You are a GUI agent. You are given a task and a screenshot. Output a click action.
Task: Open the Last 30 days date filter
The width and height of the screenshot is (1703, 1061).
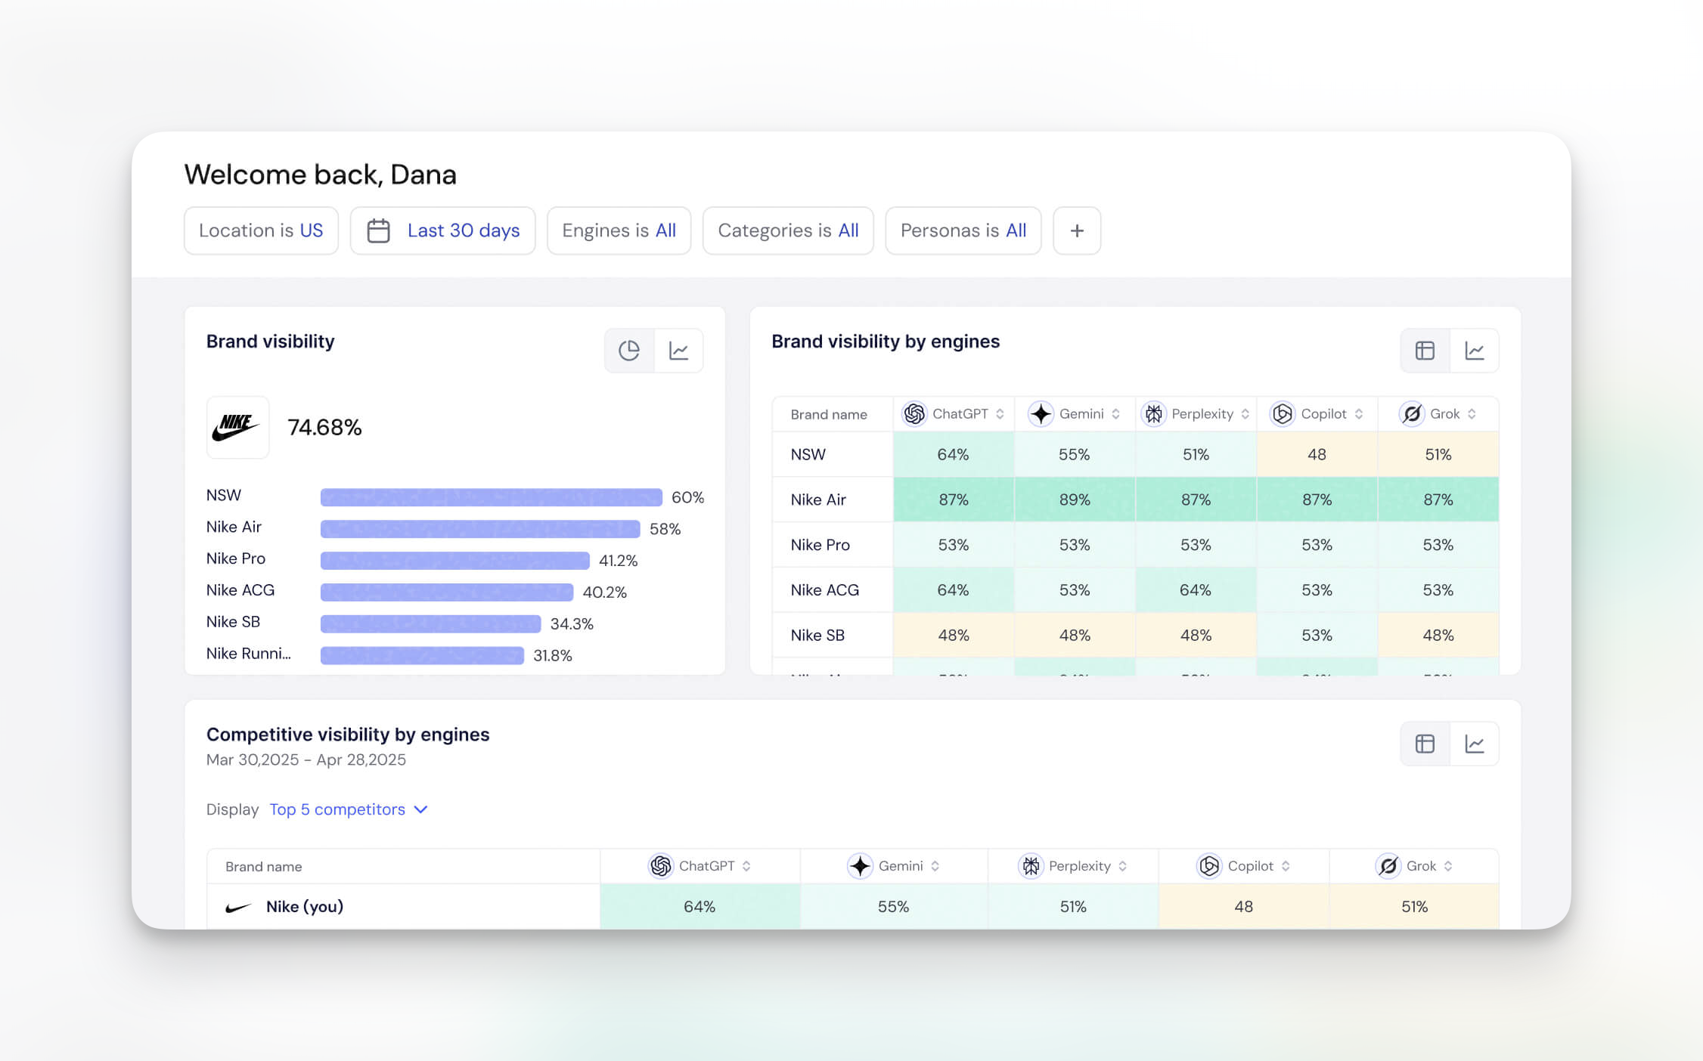443,230
